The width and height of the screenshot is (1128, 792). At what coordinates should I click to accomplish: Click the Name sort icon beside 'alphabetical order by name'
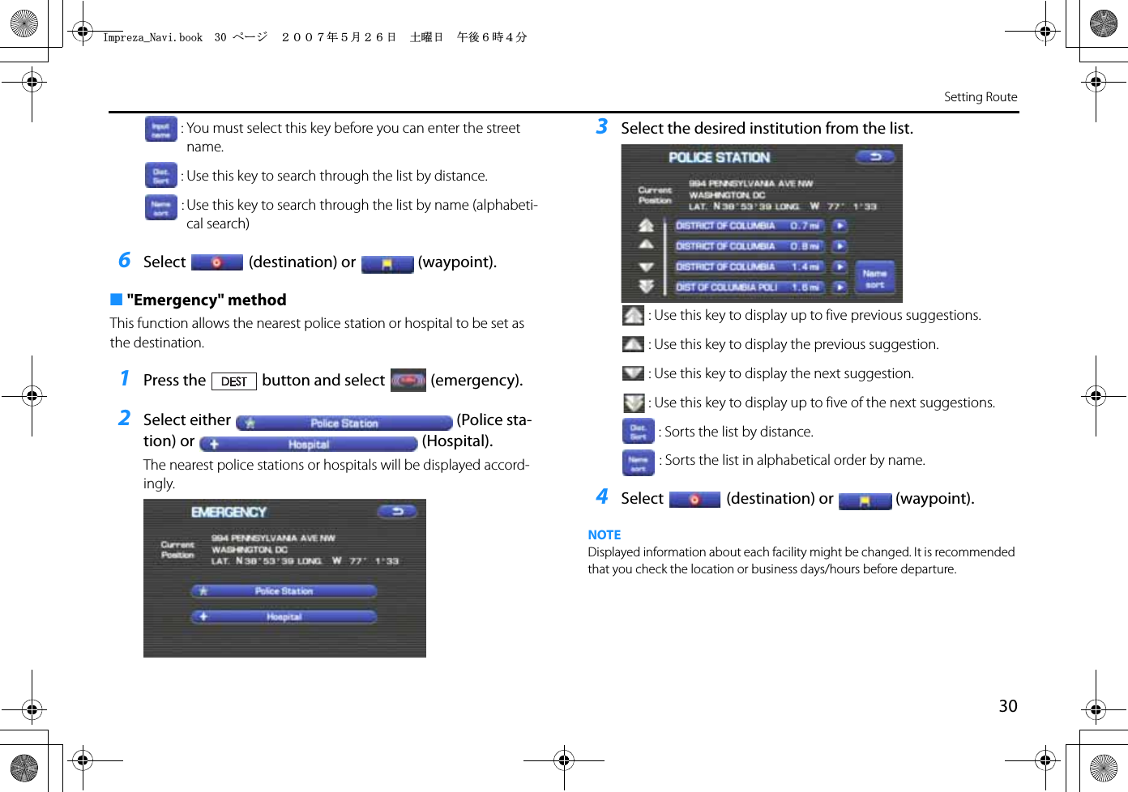pyautogui.click(x=638, y=462)
